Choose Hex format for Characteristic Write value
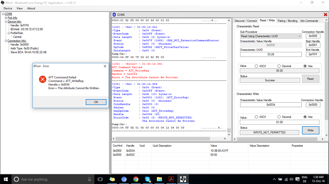The height and width of the screenshot is (184, 329). (x=305, y=117)
